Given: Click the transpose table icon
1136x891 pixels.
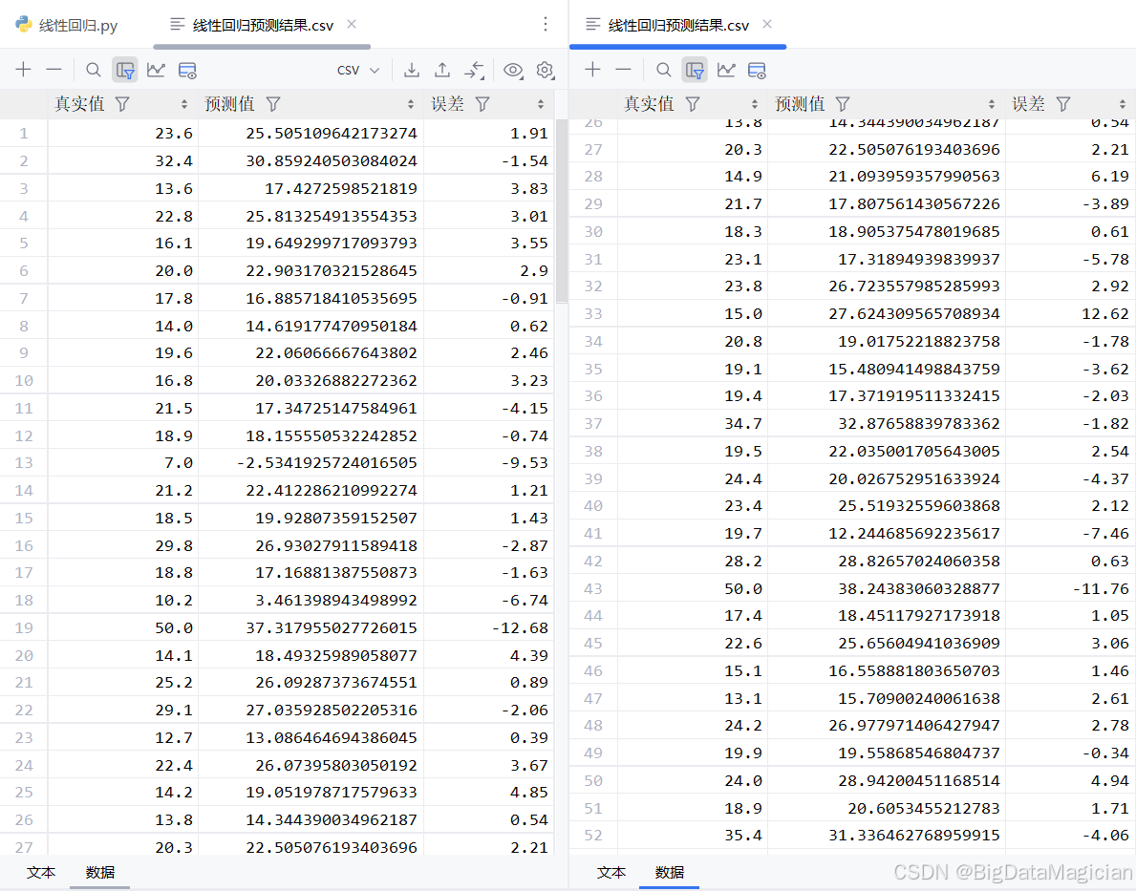Looking at the screenshot, I should point(474,71).
